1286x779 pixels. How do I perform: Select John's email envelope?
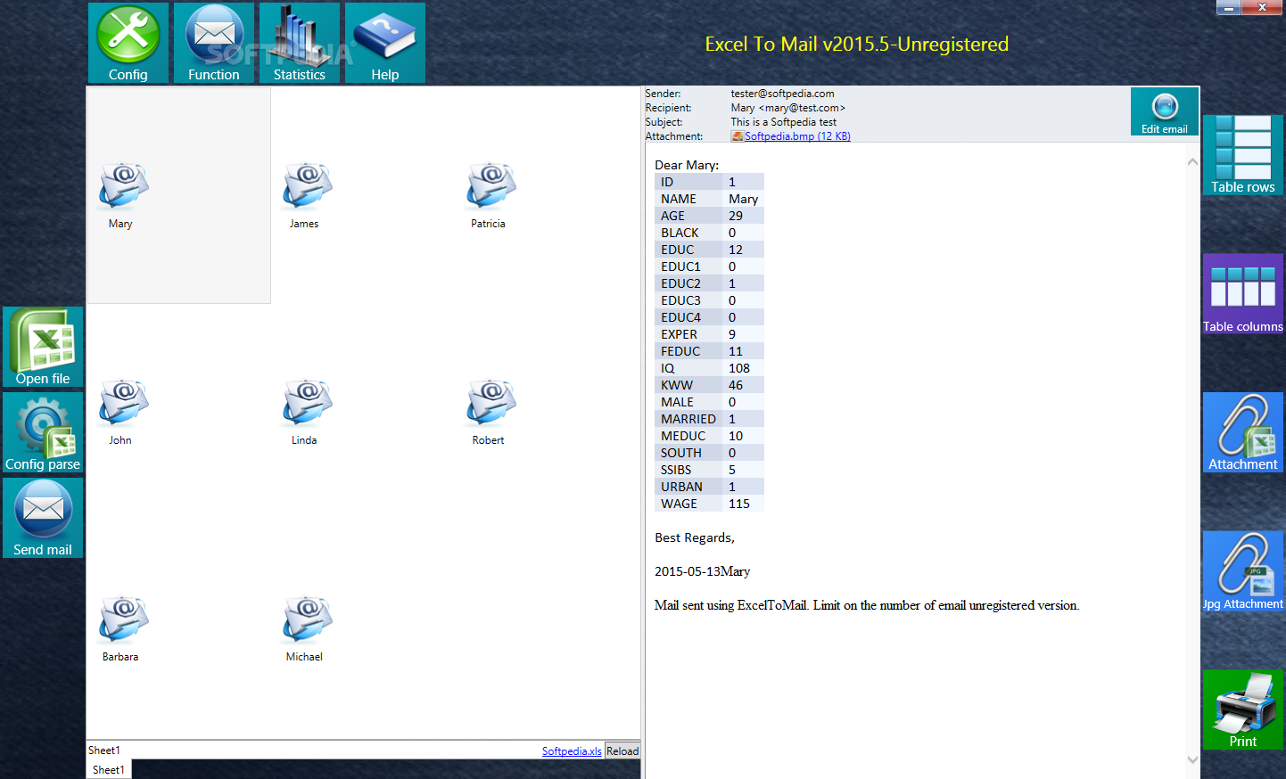pos(123,402)
